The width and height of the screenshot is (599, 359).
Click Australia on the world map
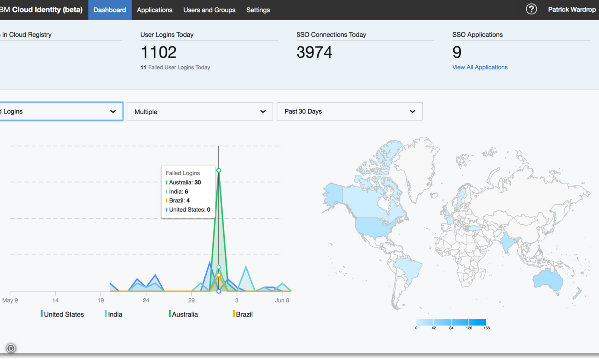547,279
